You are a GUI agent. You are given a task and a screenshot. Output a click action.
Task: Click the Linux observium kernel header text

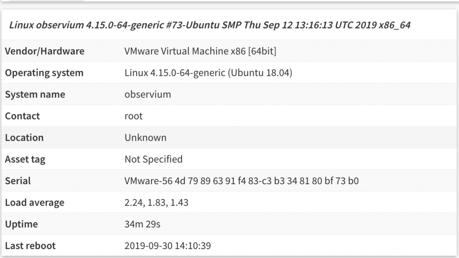(210, 25)
